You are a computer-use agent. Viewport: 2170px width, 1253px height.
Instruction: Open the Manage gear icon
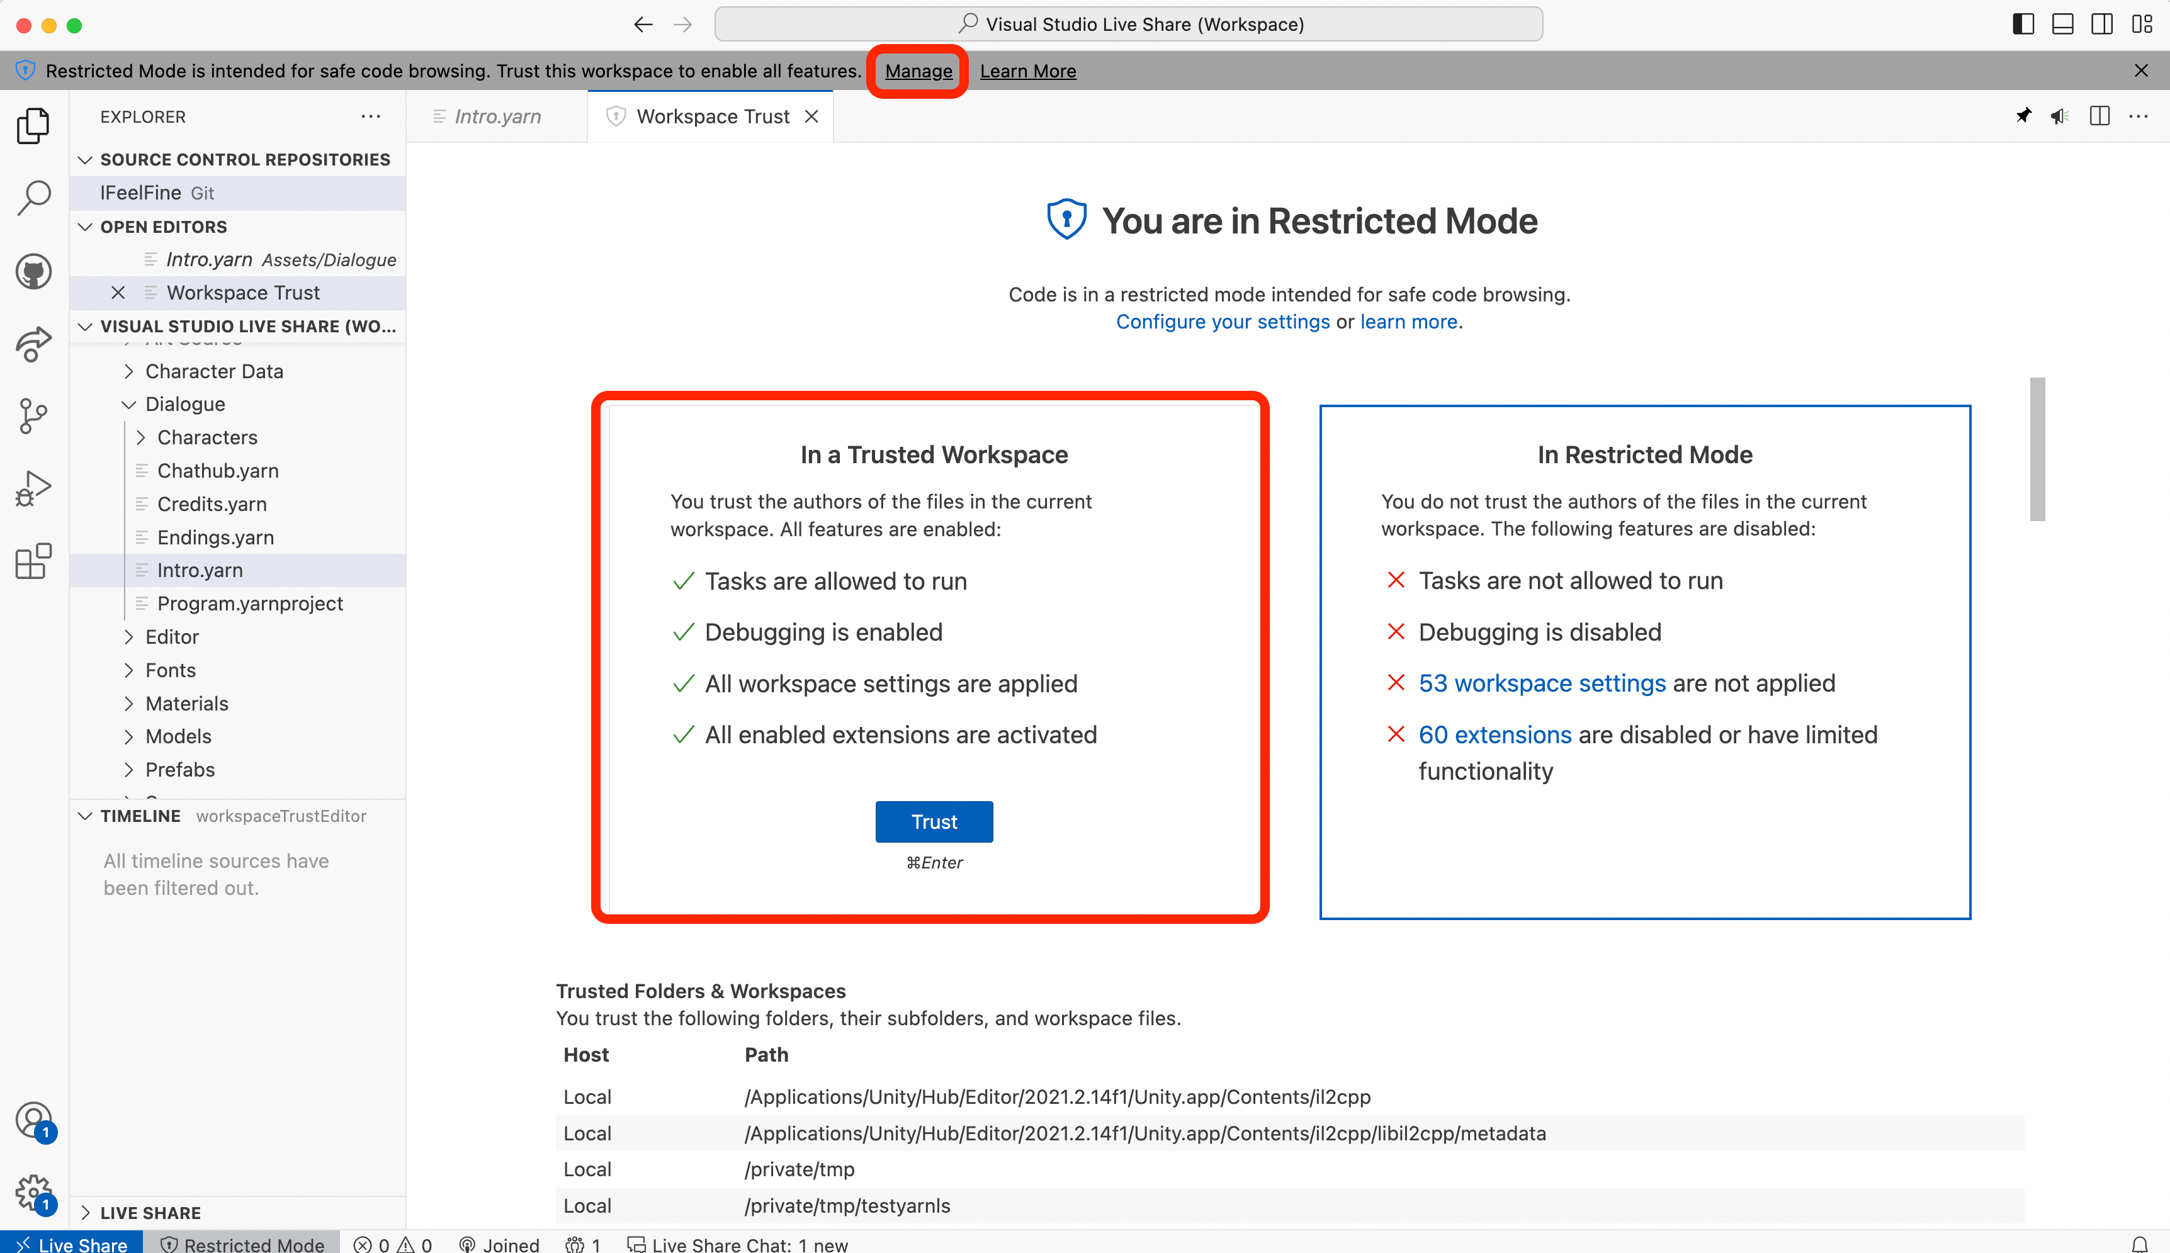coord(33,1193)
